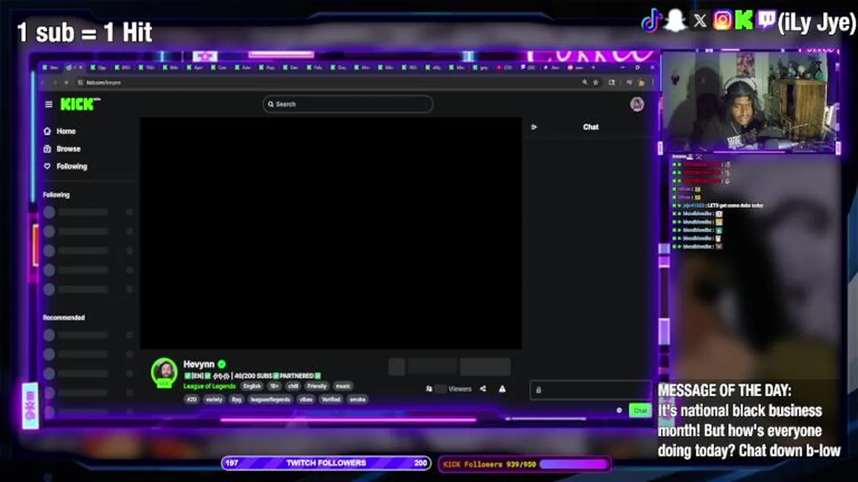This screenshot has height=482, width=858.
Task: Open Home in Kick sidebar
Action: [66, 131]
